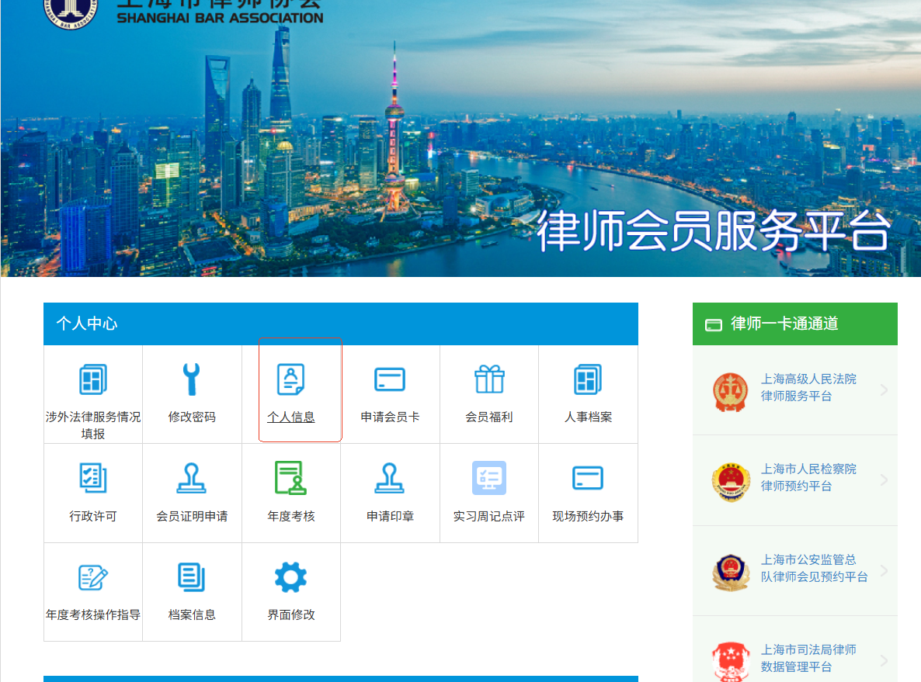921x682 pixels.
Task: Click the 律师一卡通通道 header
Action: point(784,324)
